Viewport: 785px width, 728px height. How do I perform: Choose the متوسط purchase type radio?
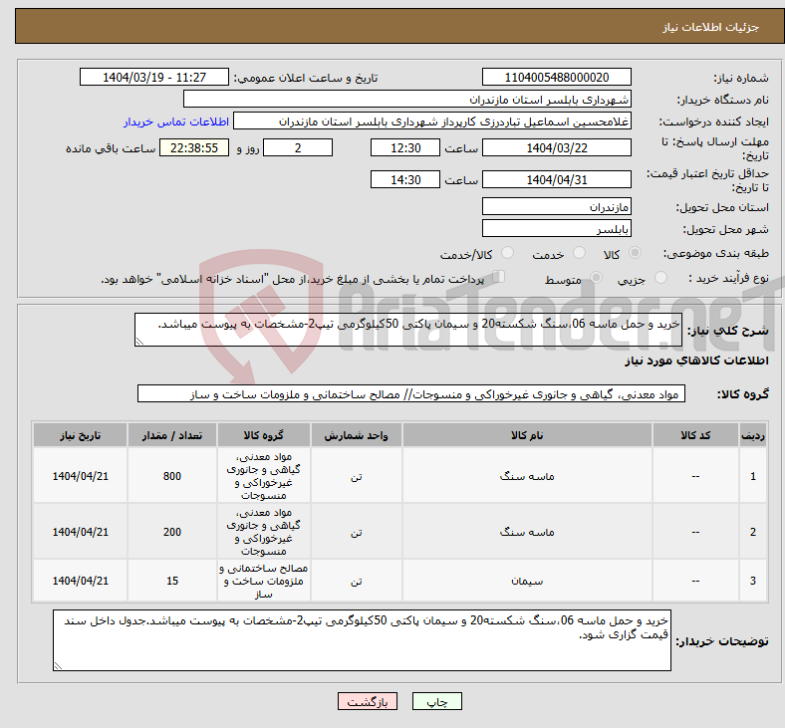click(x=596, y=278)
